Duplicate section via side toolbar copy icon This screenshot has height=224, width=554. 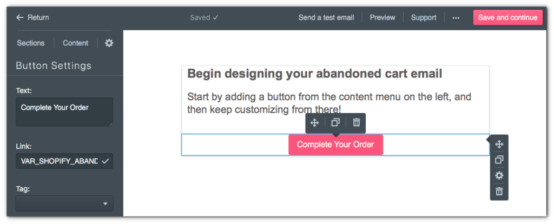499,160
